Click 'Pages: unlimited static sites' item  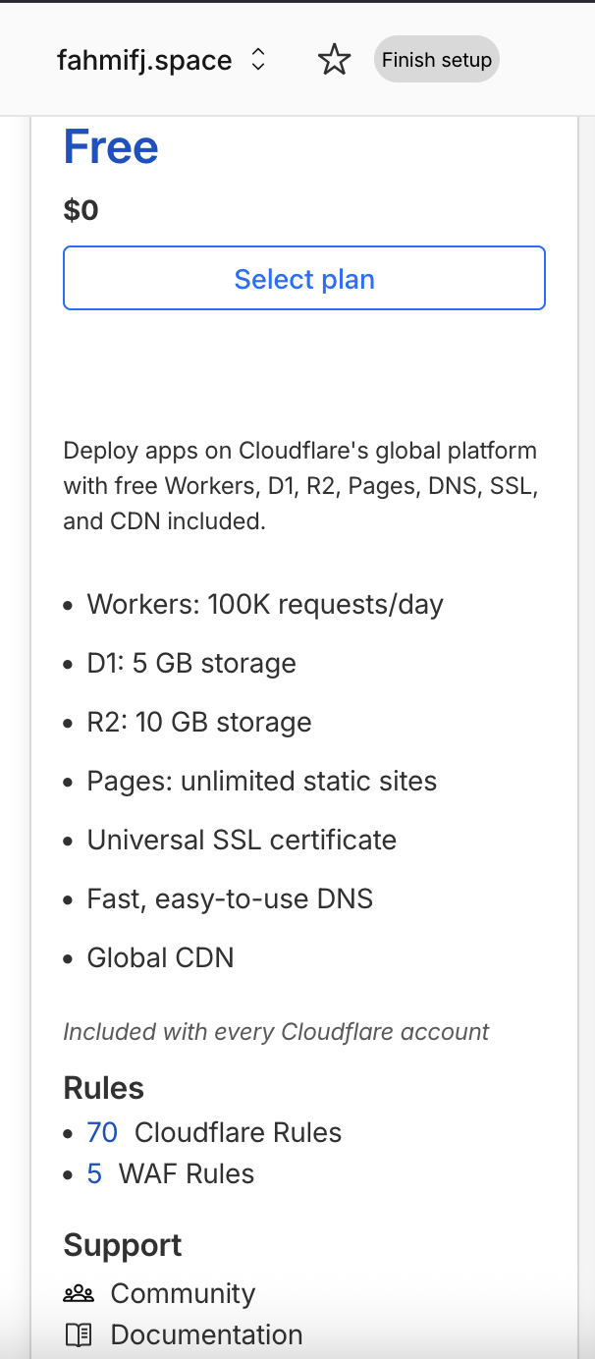(x=262, y=781)
